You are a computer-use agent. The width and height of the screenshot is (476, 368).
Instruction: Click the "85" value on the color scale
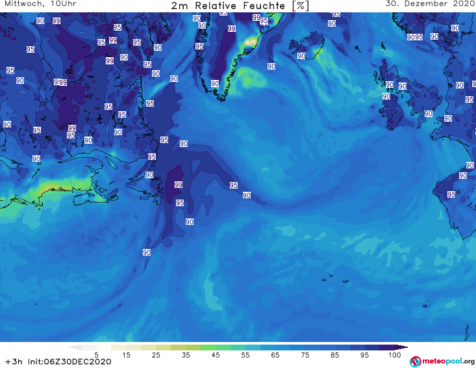coord(334,355)
